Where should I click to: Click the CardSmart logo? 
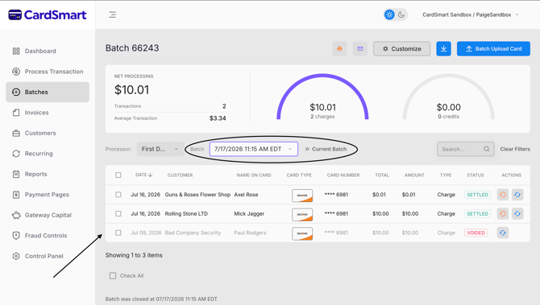(x=48, y=14)
